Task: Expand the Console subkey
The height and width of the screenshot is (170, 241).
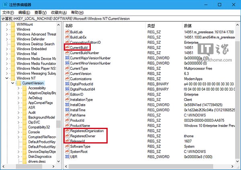Action: (x=18, y=132)
